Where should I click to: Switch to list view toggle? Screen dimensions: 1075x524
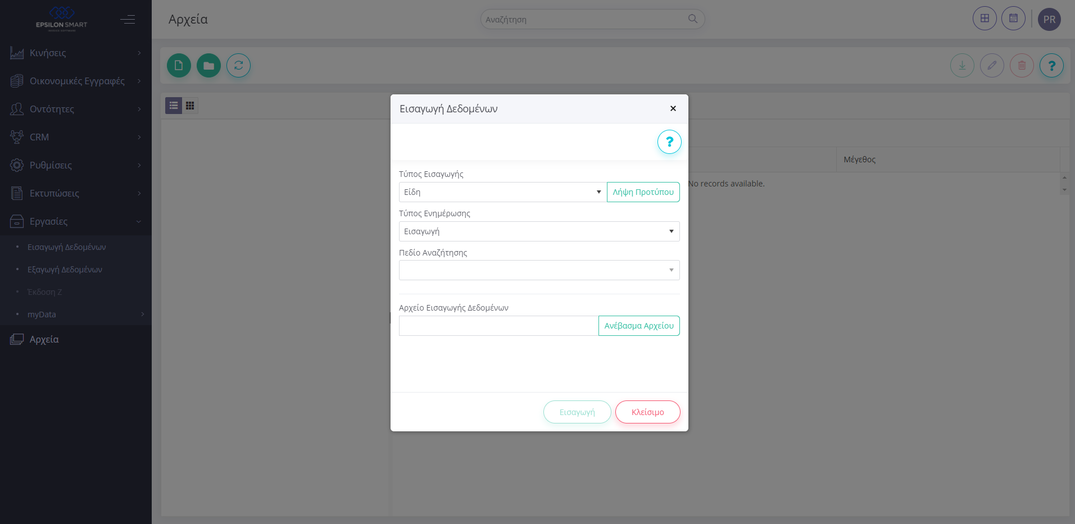[174, 106]
